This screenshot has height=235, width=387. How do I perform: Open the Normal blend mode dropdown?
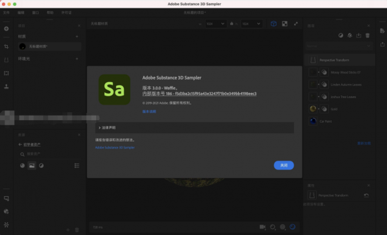(339, 46)
